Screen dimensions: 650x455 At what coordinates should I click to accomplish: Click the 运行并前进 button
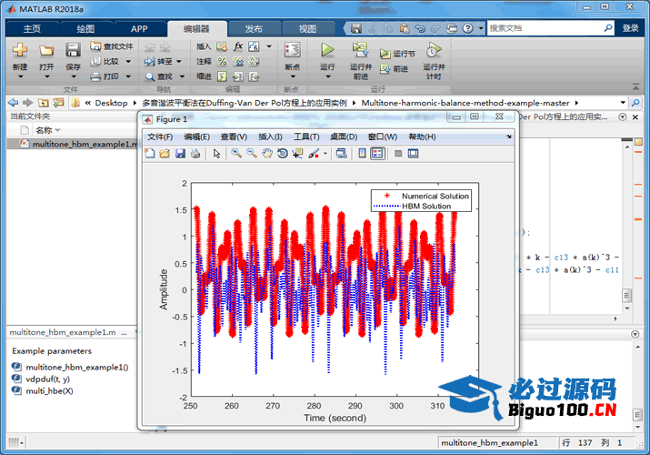pyautogui.click(x=361, y=61)
